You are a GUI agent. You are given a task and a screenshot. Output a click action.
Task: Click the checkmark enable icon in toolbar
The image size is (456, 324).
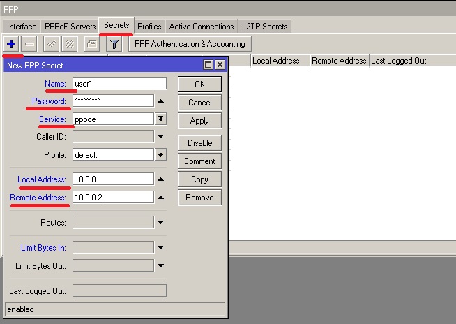(x=51, y=44)
